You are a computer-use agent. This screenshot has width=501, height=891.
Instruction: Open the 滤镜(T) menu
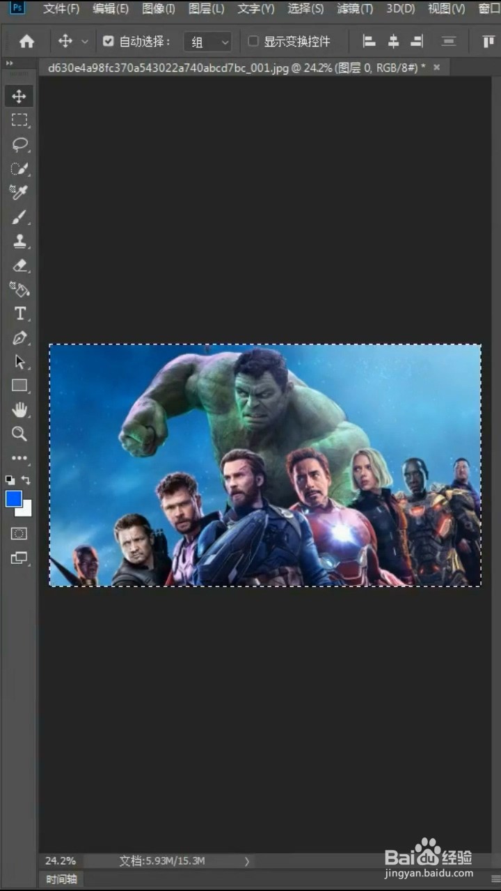pyautogui.click(x=355, y=9)
